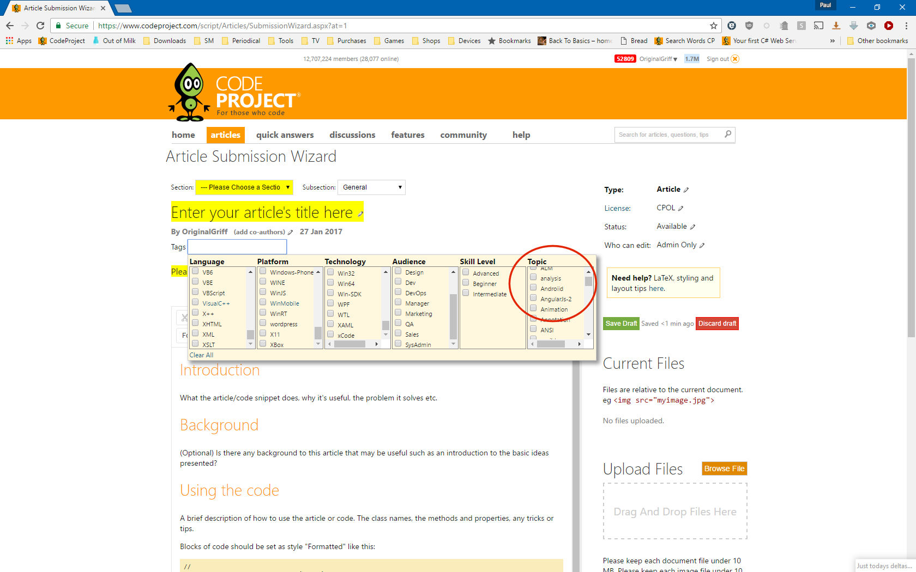This screenshot has width=916, height=572.
Task: Click the Tags input field
Action: [237, 247]
